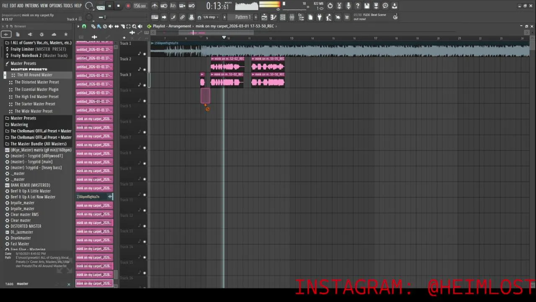The height and width of the screenshot is (302, 536).
Task: Expand The Master Bundle (All Masters) folder
Action: (39, 144)
